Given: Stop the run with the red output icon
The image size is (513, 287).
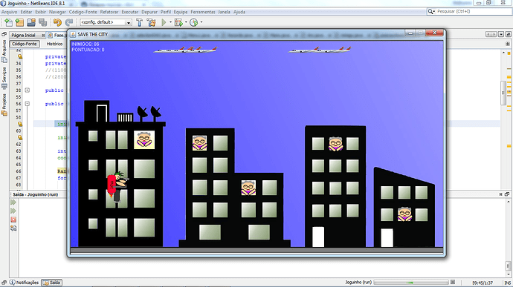Looking at the screenshot, I should pos(13,220).
